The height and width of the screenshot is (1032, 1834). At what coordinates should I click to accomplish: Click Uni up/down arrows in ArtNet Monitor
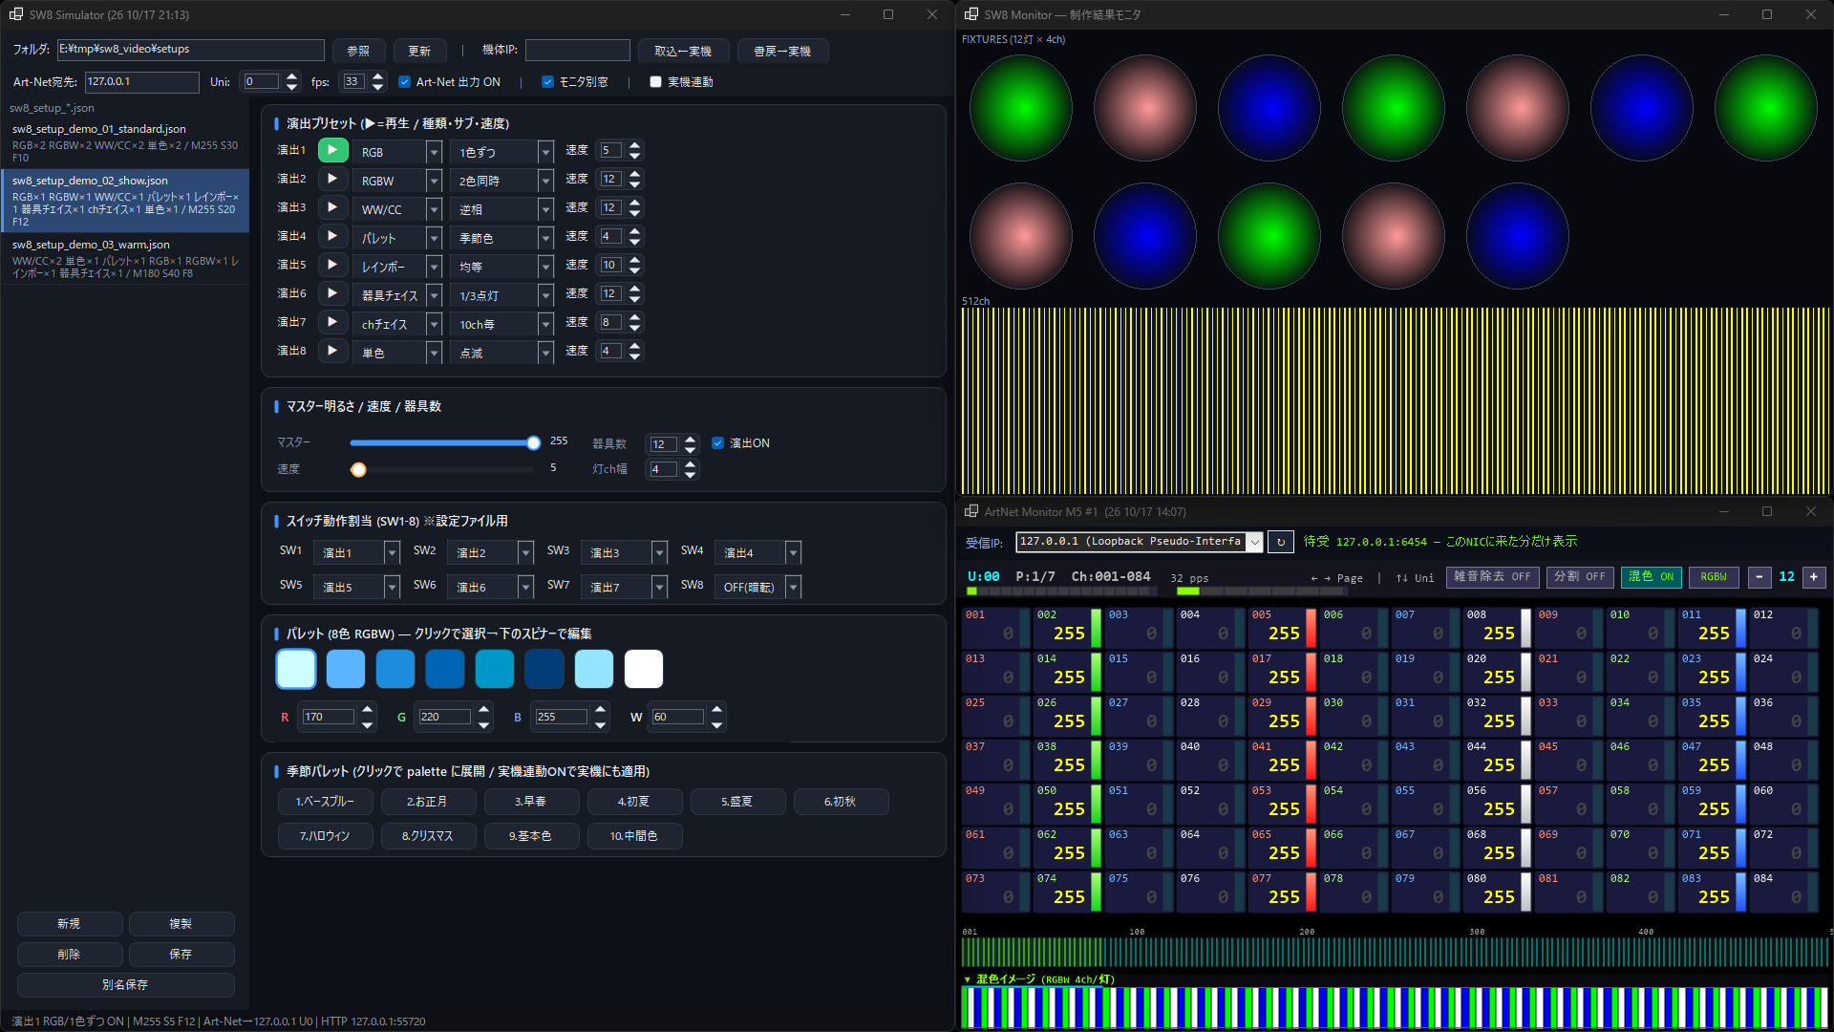tap(1402, 578)
